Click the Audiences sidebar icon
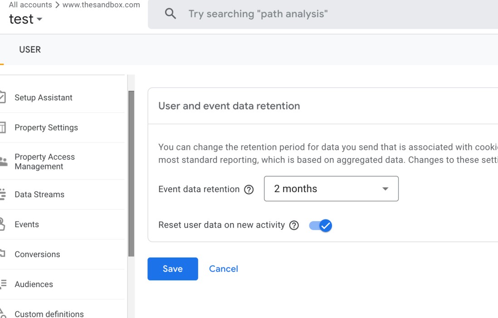Viewport: 498px width, 318px height. coord(3,284)
